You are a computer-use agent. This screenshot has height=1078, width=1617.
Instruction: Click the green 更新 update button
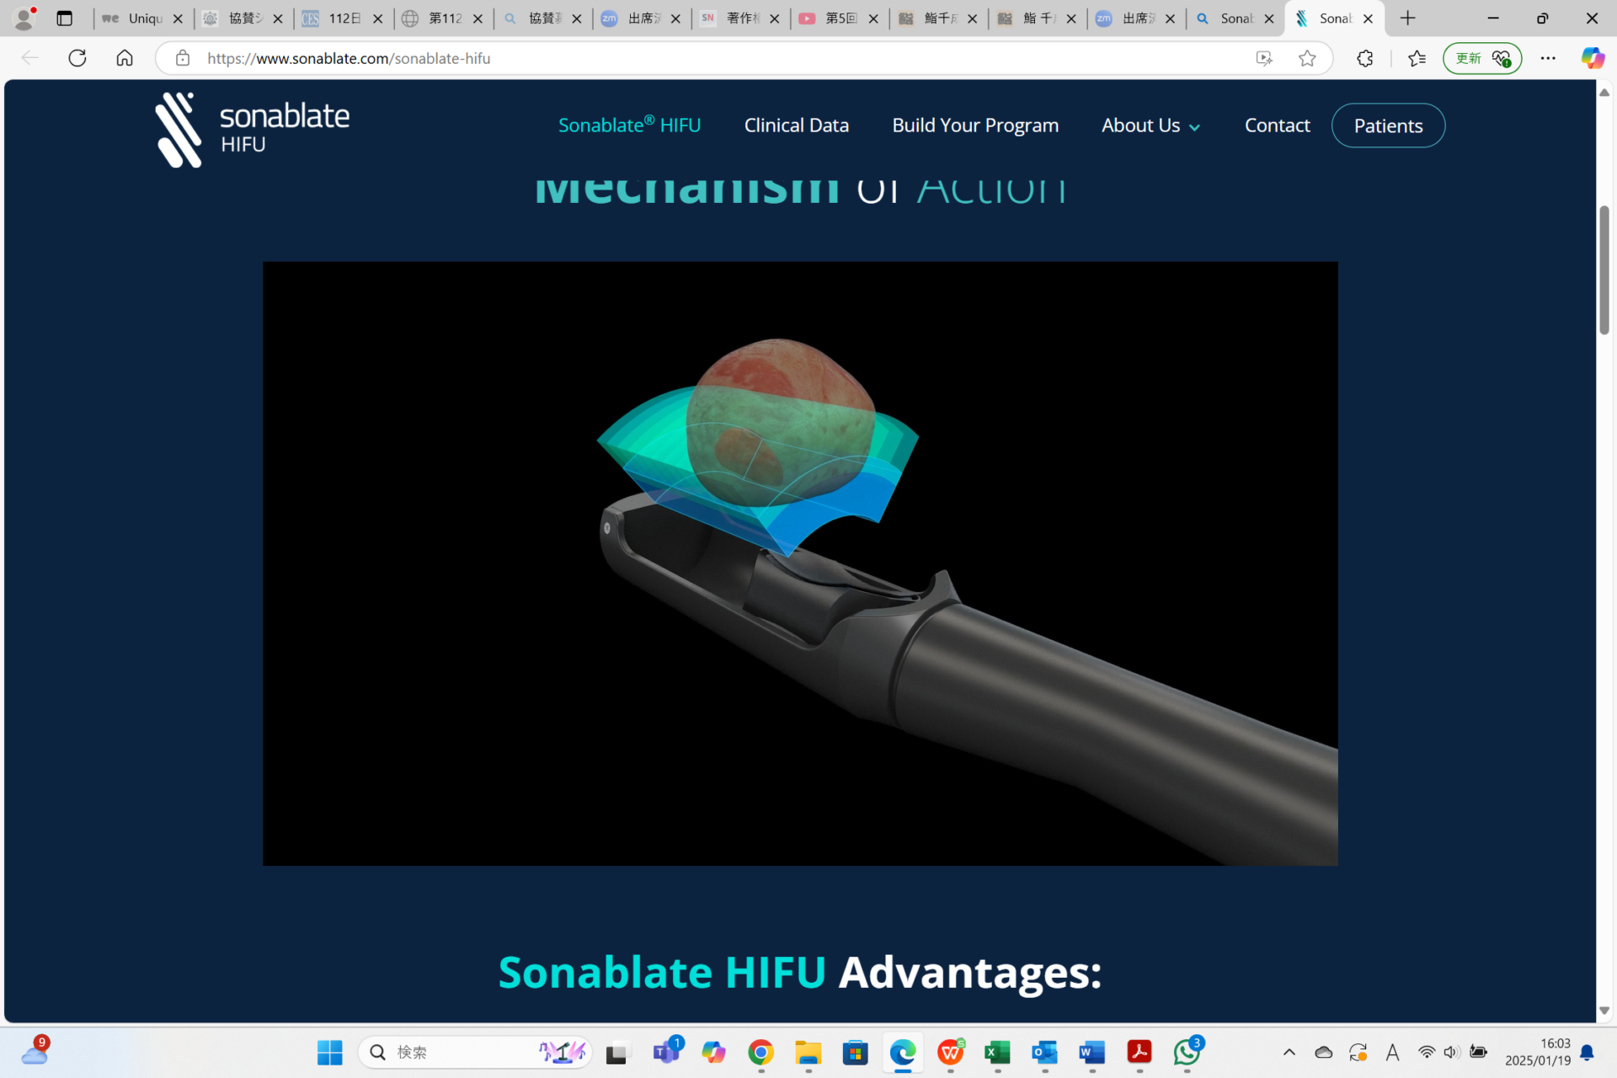coord(1482,58)
